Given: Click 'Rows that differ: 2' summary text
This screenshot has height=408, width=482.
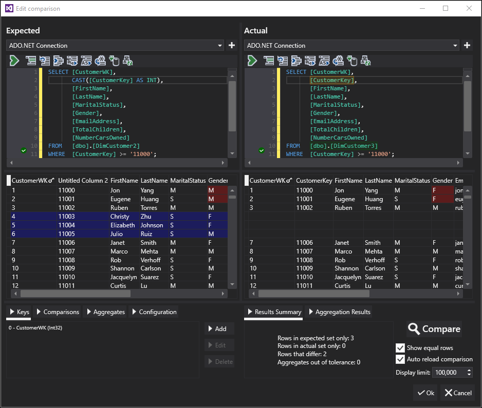Looking at the screenshot, I should [x=302, y=354].
